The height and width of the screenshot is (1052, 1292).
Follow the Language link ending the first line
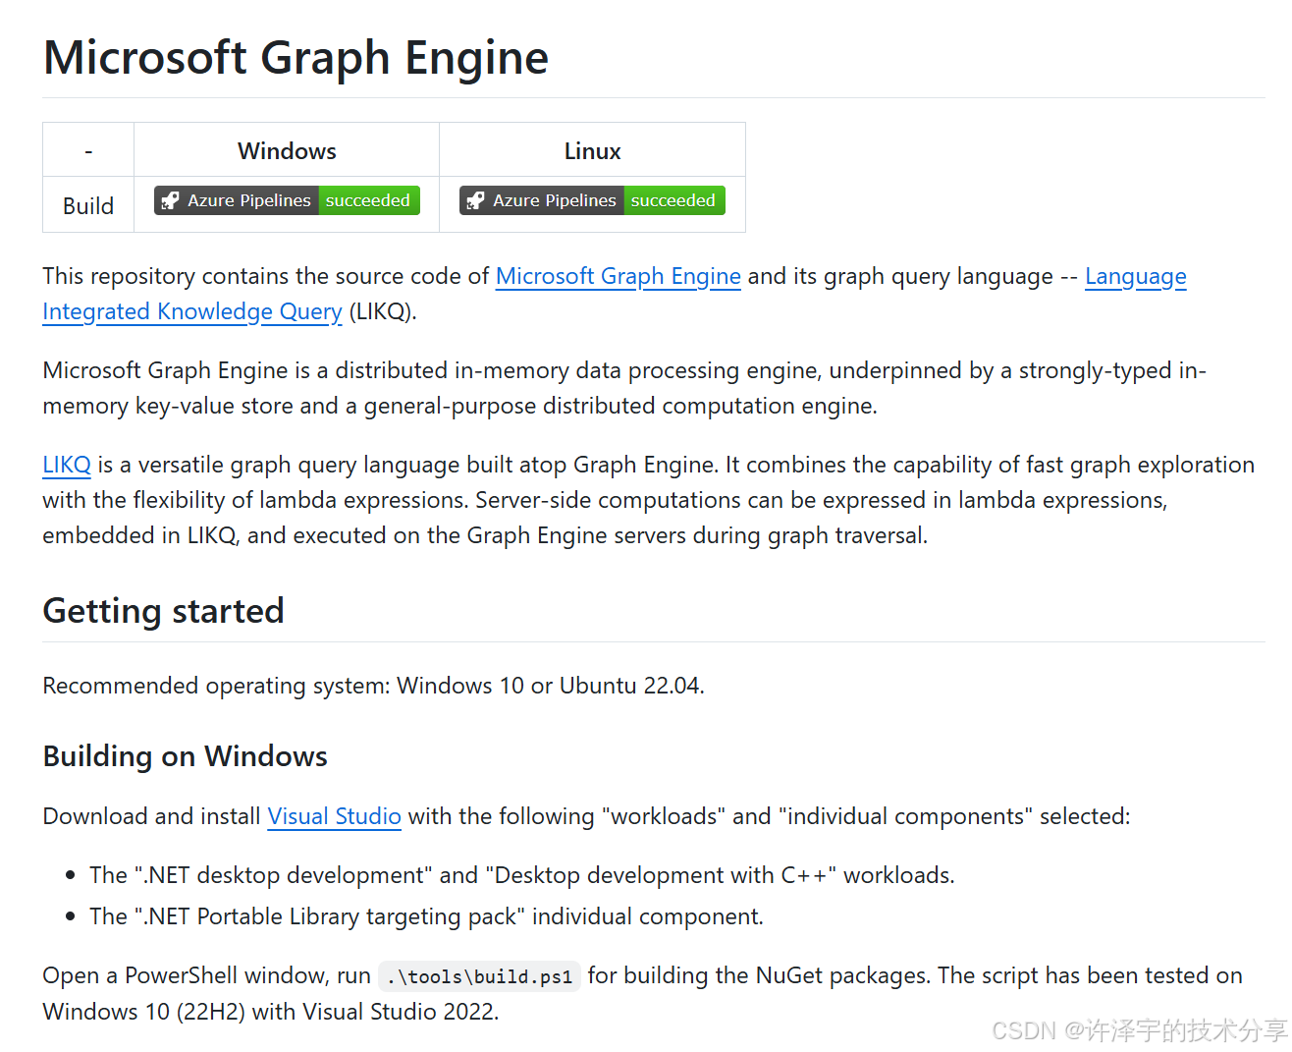(1136, 276)
